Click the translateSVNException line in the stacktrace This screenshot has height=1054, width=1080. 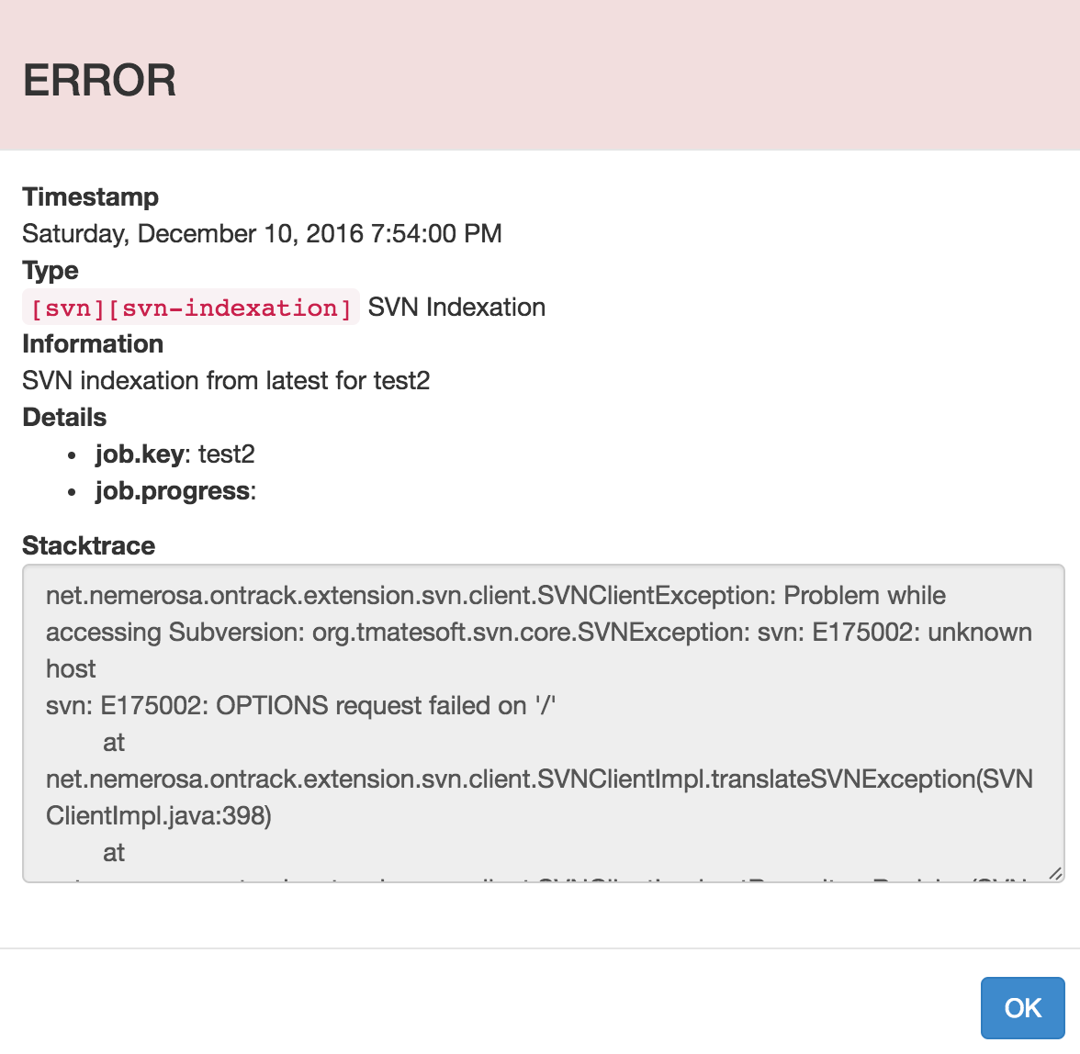click(x=539, y=779)
